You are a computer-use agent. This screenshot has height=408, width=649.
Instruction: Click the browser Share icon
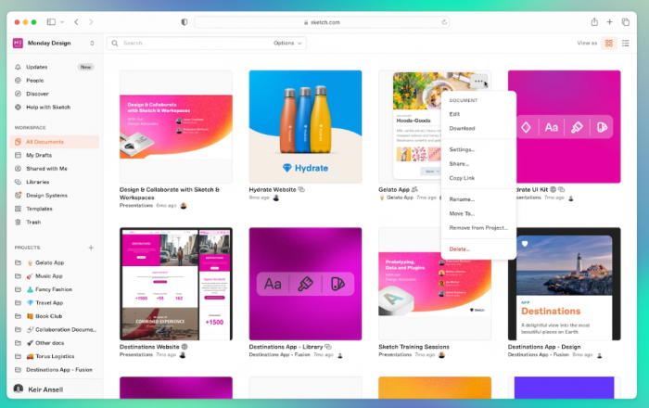tap(594, 22)
